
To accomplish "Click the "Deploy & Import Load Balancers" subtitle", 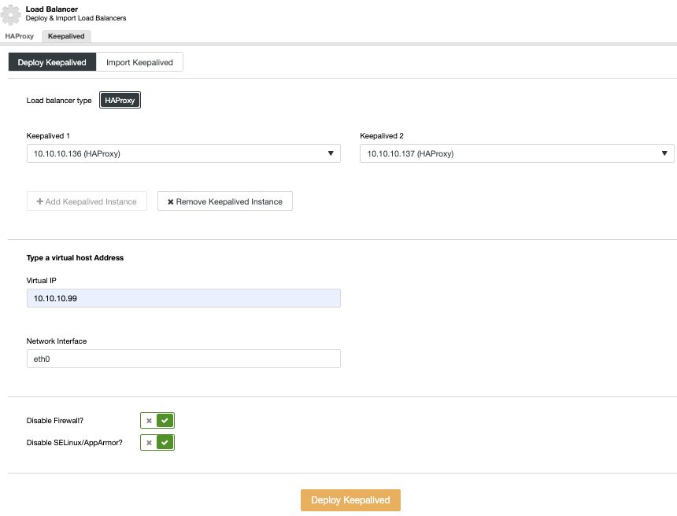I will (x=76, y=18).
